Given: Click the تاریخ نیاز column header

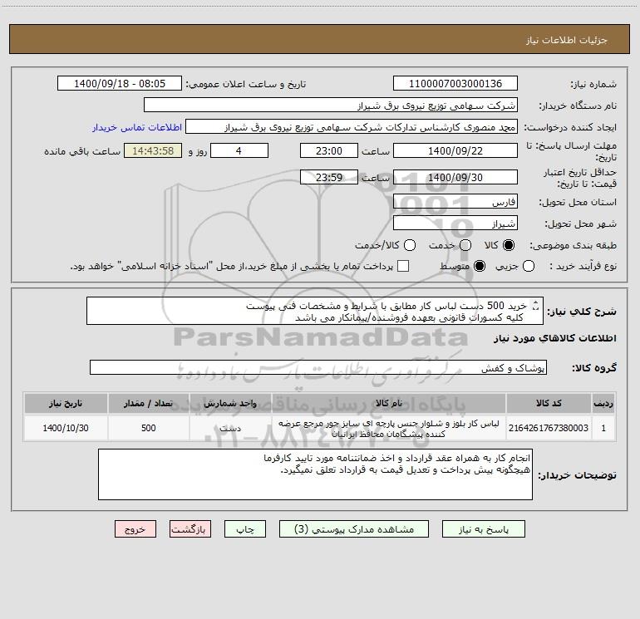Looking at the screenshot, I should (x=66, y=403).
